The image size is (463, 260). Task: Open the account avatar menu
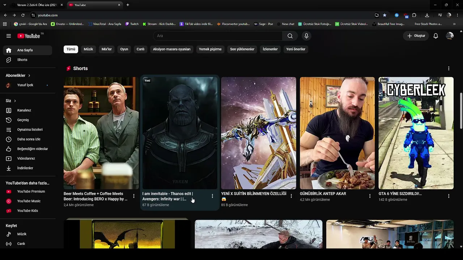tap(450, 36)
